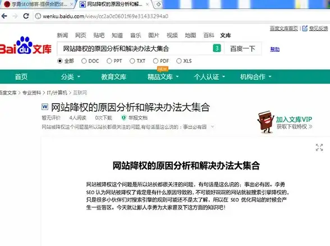Click the 4人阅读 read count text
The image size is (330, 246).
click(x=78, y=118)
